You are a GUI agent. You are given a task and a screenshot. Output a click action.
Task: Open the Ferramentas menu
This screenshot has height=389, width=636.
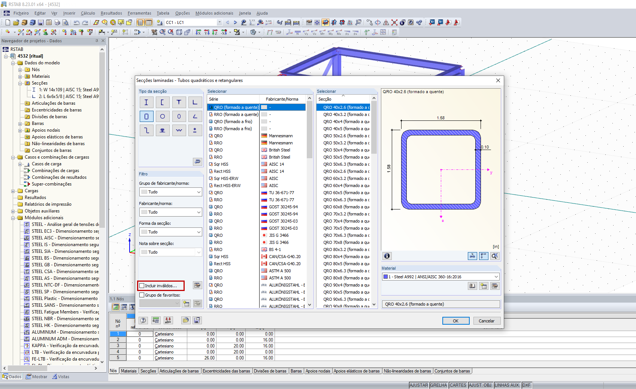[139, 13]
